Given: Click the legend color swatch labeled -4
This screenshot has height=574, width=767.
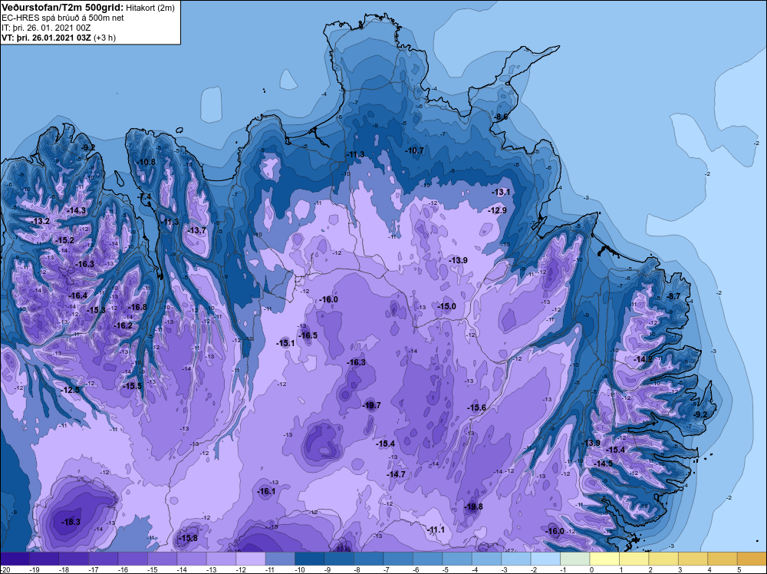Looking at the screenshot, I should 487,559.
